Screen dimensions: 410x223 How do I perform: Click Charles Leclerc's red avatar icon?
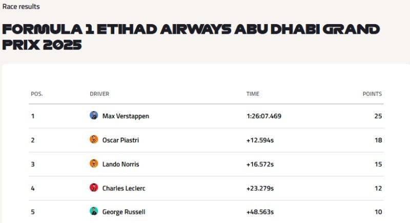point(94,187)
